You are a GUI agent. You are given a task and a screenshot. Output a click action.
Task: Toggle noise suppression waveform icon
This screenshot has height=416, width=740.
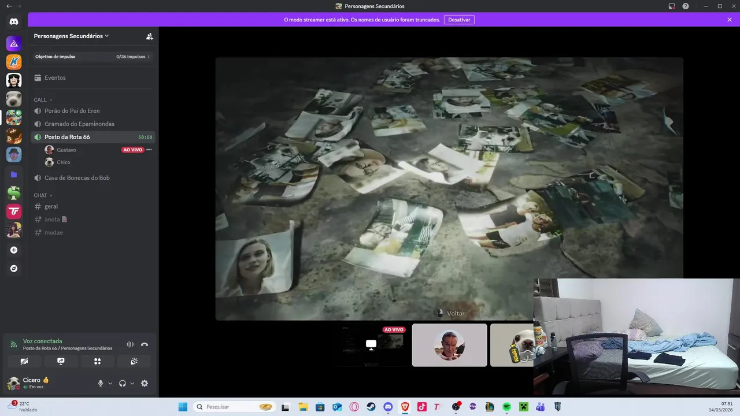click(x=131, y=344)
